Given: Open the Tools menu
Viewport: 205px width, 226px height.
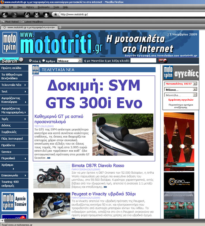Looking at the screenshot, I should (x=56, y=7).
